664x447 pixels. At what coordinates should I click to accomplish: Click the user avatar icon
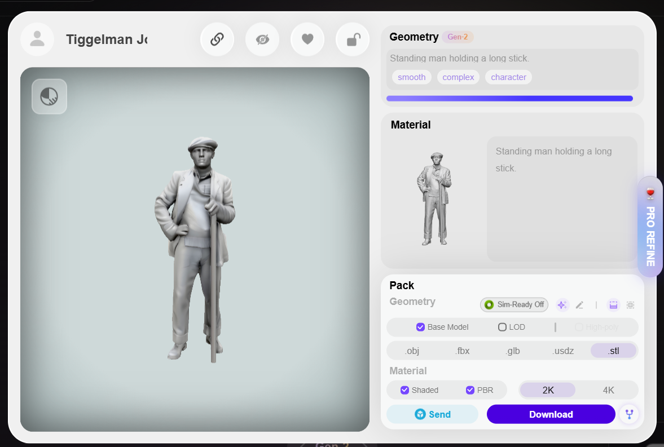tap(37, 39)
